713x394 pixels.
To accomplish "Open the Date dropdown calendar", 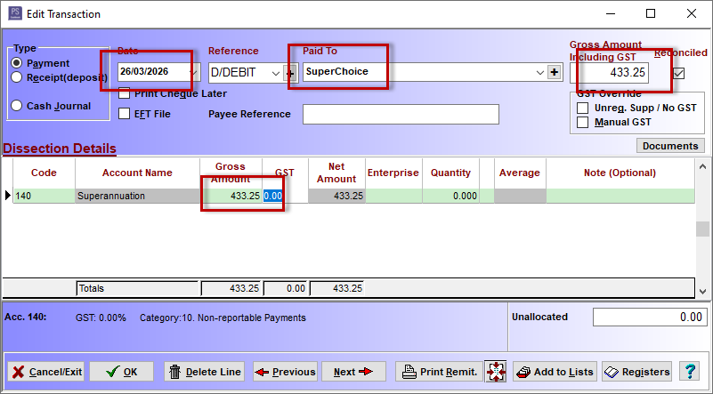I will (x=193, y=72).
